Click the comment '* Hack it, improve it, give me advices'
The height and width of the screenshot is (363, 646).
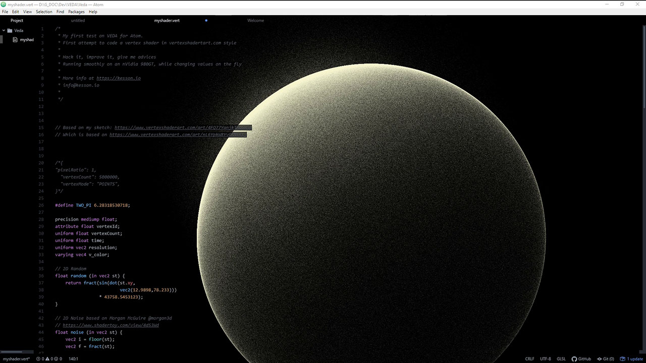(107, 57)
